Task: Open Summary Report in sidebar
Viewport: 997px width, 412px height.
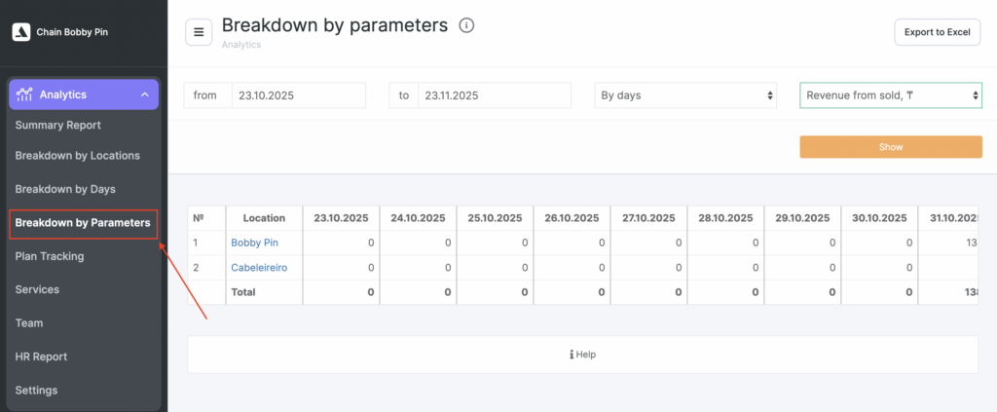Action: tap(57, 125)
